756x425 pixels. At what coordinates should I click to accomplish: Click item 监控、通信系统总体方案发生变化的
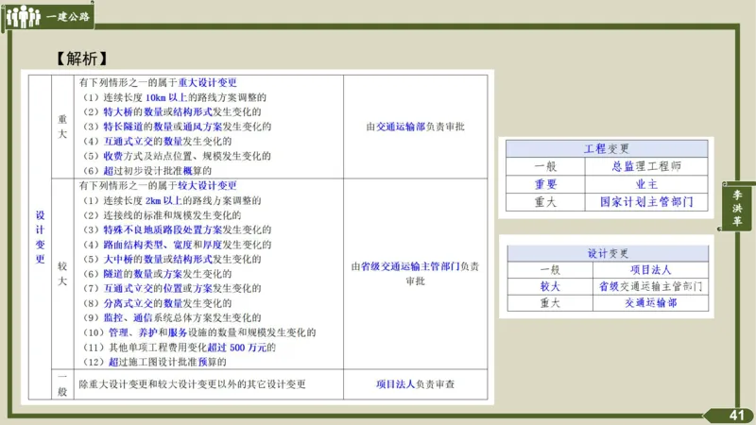coord(172,317)
